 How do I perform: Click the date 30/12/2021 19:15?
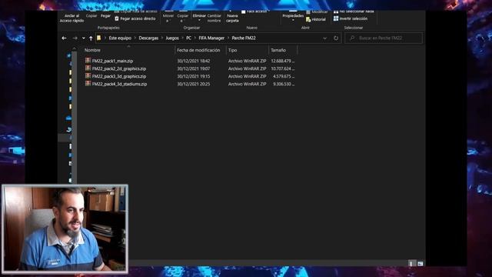pyautogui.click(x=193, y=76)
